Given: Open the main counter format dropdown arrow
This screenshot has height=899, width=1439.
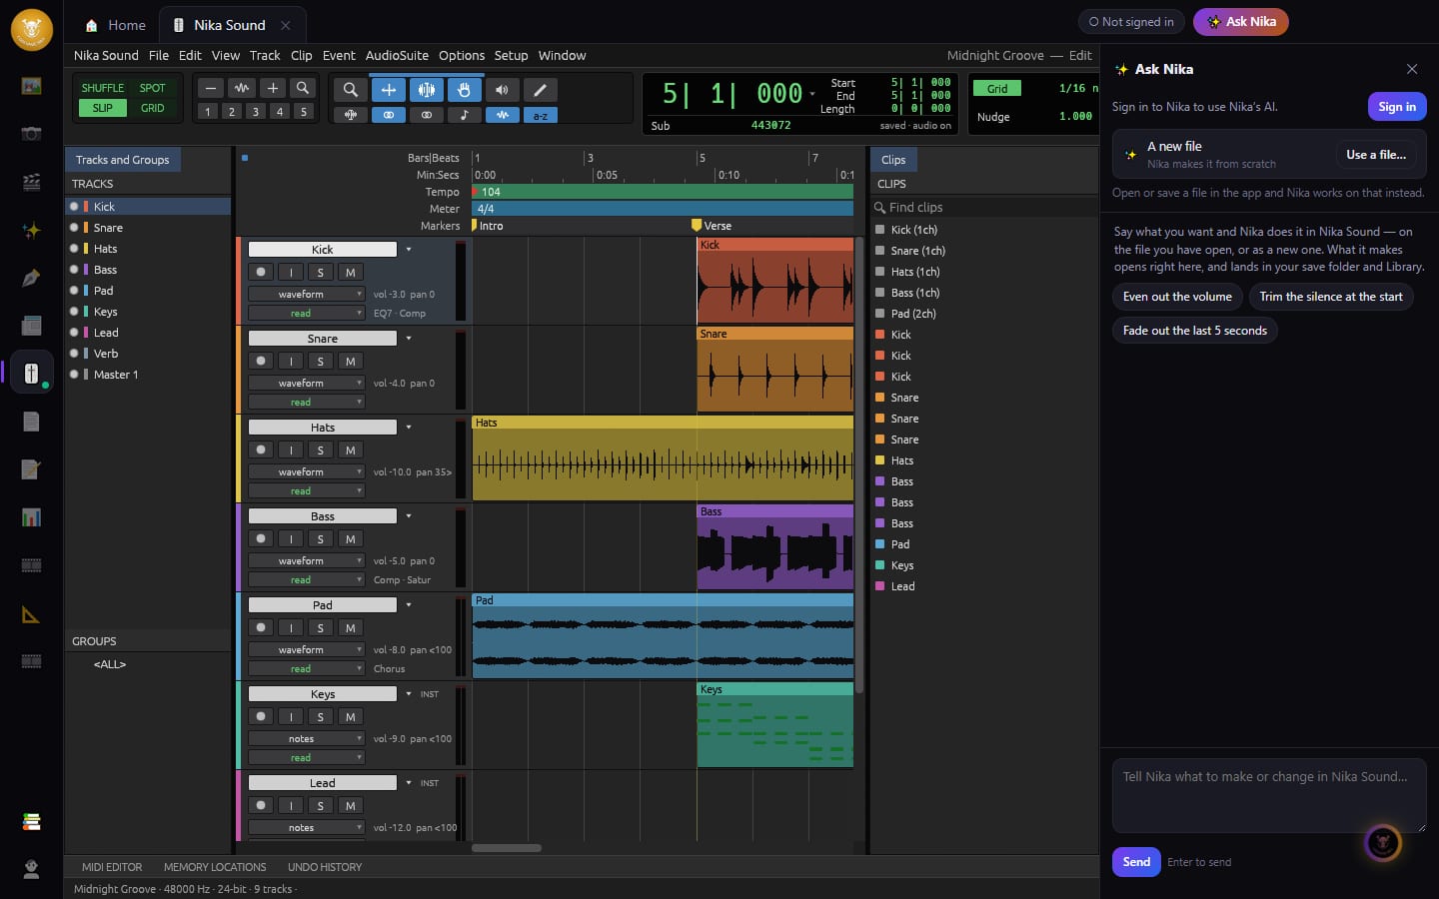Looking at the screenshot, I should point(812,93).
